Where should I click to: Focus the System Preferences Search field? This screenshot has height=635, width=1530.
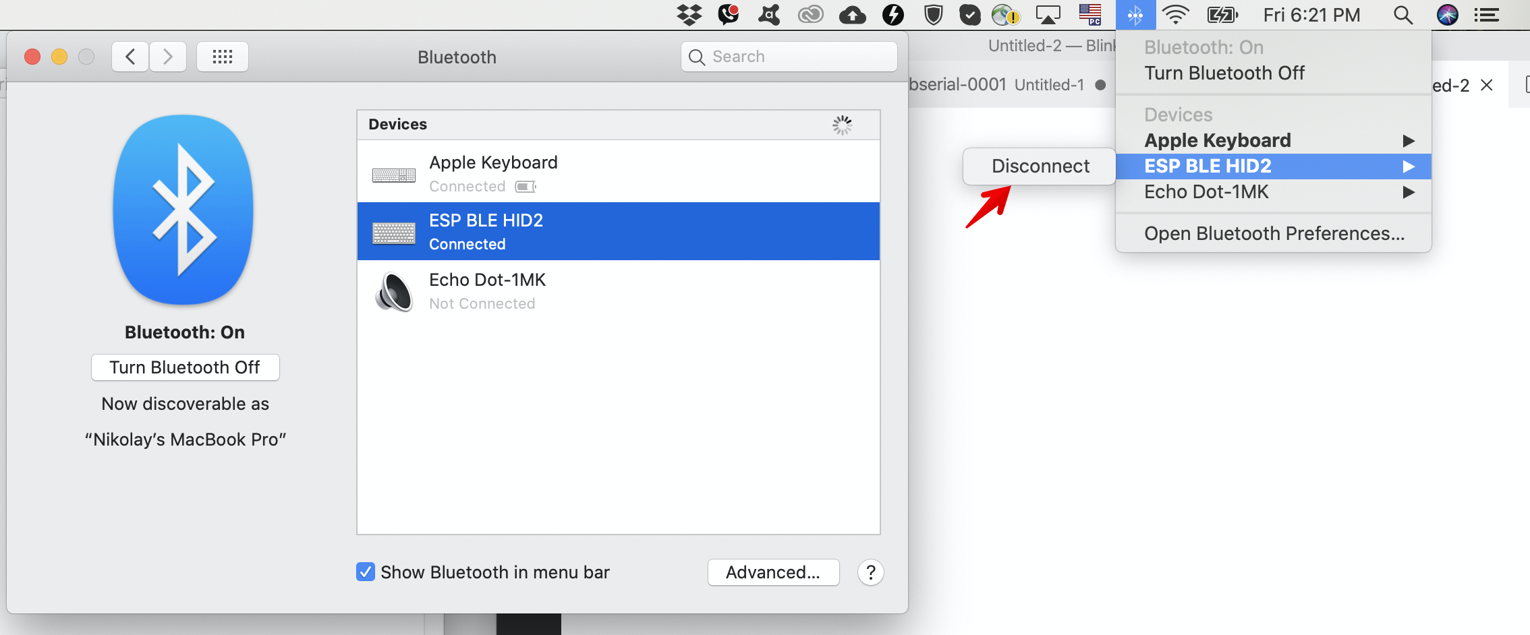click(789, 57)
